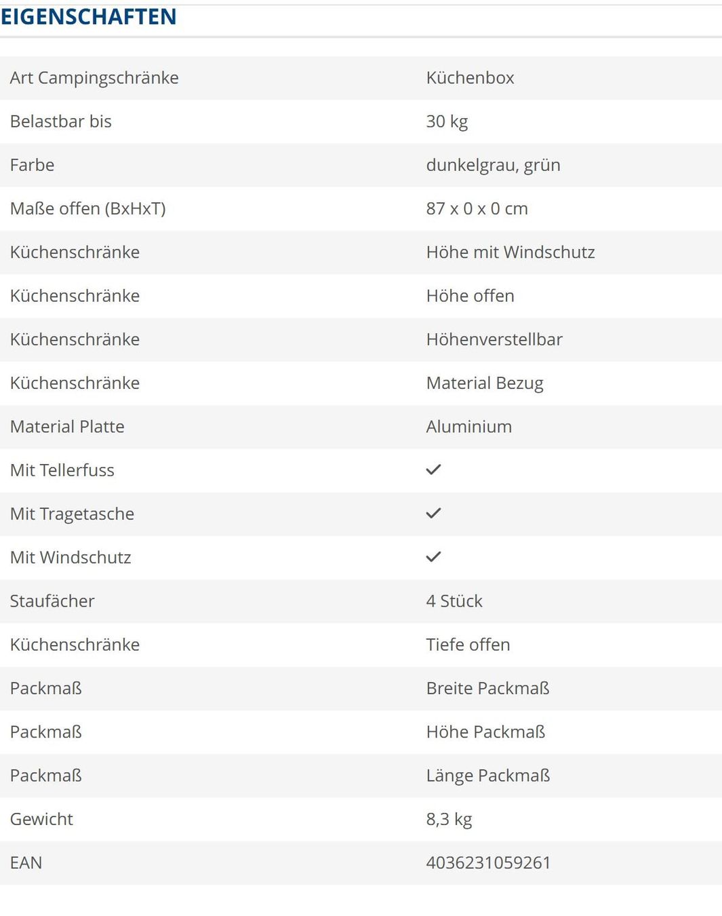
Task: Click the checkmark next to Mit Windschutz
Action: (433, 556)
